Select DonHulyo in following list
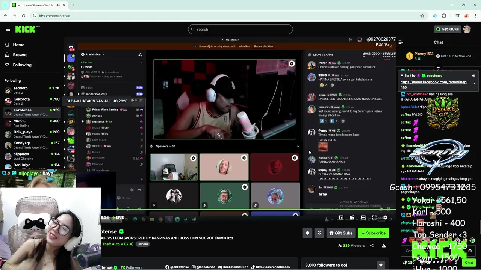This screenshot has height=270, width=481. 32,165
